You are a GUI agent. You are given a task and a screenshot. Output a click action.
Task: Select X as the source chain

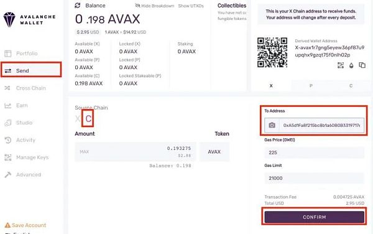click(78, 118)
